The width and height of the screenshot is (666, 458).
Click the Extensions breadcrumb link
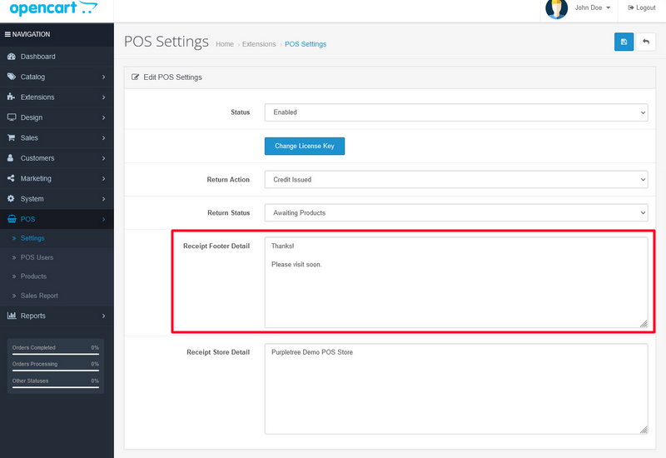[x=259, y=44]
